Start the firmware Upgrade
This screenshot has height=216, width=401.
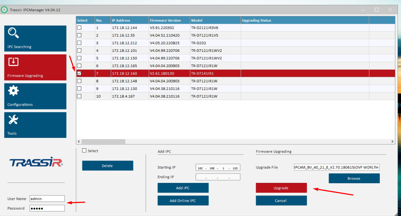[281, 188]
